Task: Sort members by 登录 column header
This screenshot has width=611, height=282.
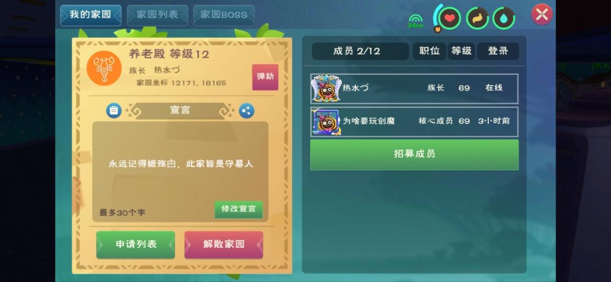Action: (x=498, y=51)
